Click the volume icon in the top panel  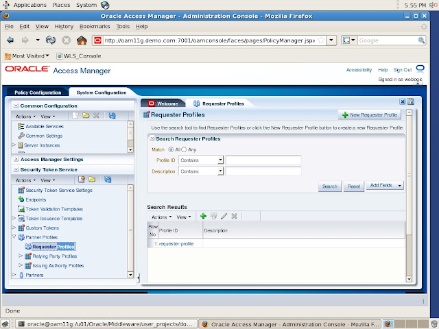coord(433,5)
